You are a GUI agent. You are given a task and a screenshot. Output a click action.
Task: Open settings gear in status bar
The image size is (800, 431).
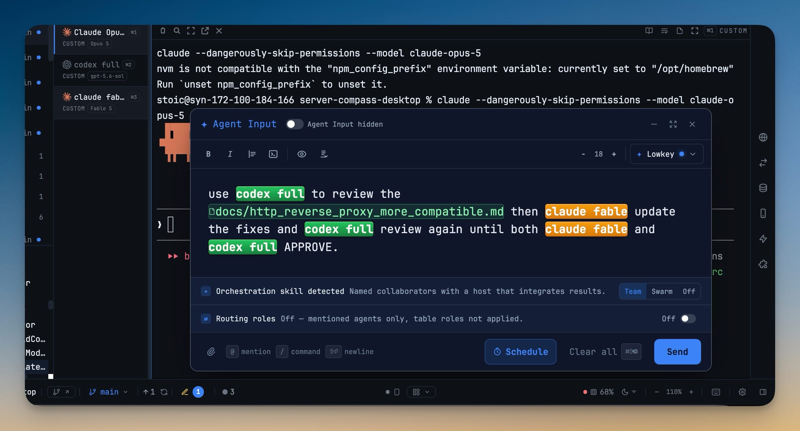click(742, 392)
